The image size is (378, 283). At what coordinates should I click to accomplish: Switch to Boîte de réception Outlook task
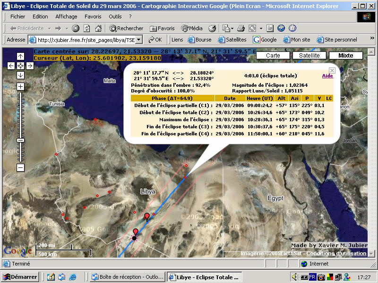click(128, 277)
